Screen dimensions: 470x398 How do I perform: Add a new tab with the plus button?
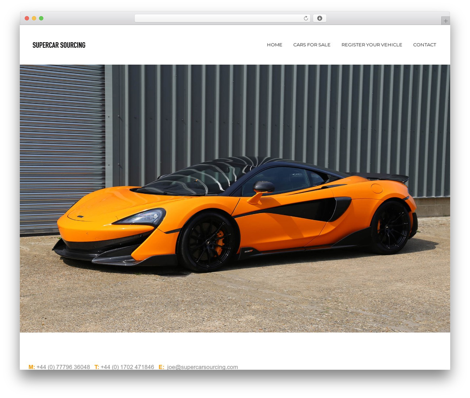pyautogui.click(x=445, y=21)
